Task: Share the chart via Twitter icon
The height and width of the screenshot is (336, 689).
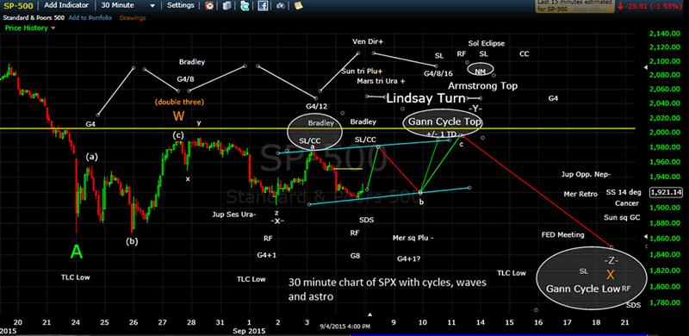Action: pyautogui.click(x=245, y=6)
